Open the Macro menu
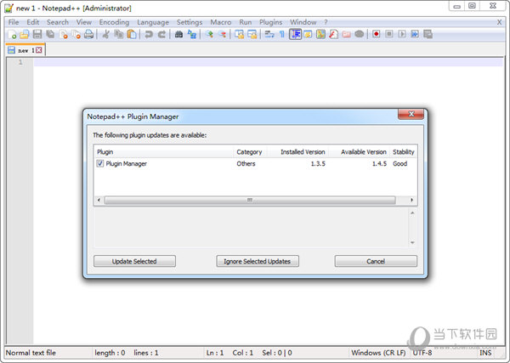Image resolution: width=510 pixels, height=363 pixels. tap(220, 22)
